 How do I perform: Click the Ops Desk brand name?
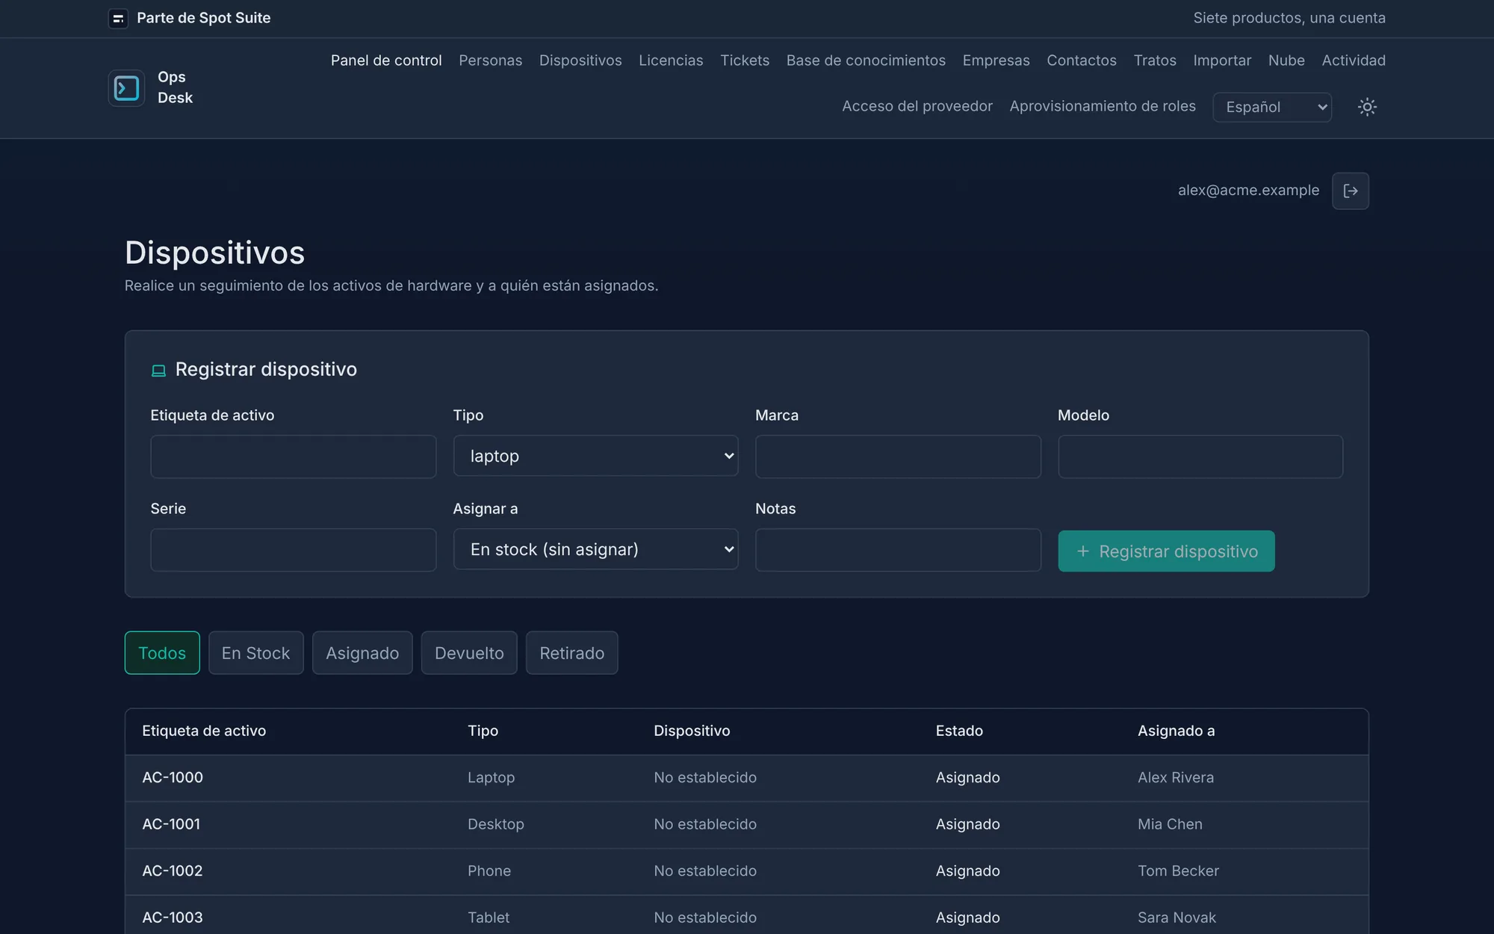(175, 87)
